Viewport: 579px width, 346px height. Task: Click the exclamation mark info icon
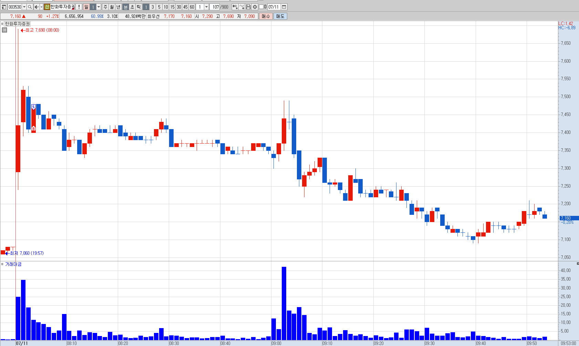pos(79,7)
